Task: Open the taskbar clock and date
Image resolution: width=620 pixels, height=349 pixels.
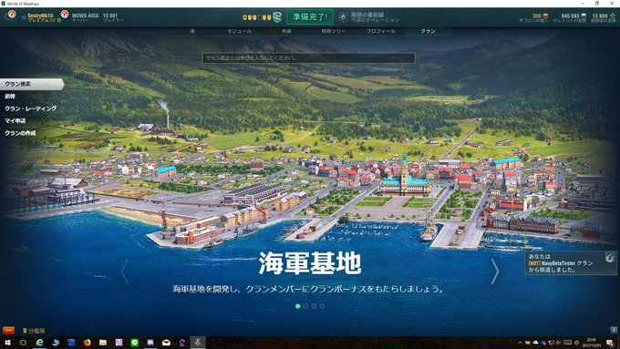Action: click(x=591, y=343)
